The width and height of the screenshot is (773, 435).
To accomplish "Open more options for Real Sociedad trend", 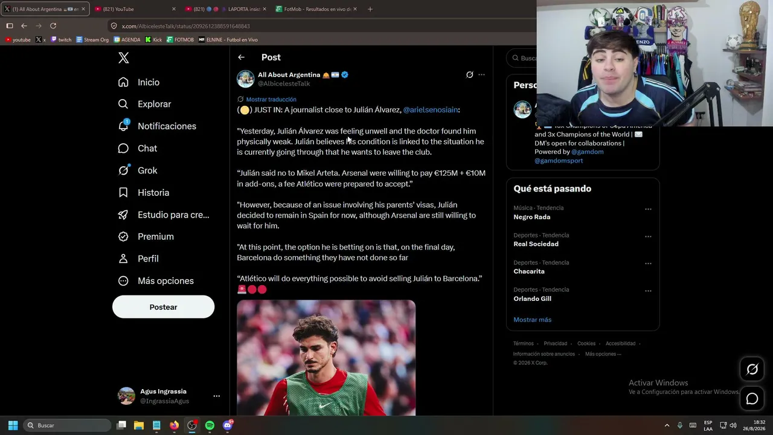I will [x=648, y=236].
